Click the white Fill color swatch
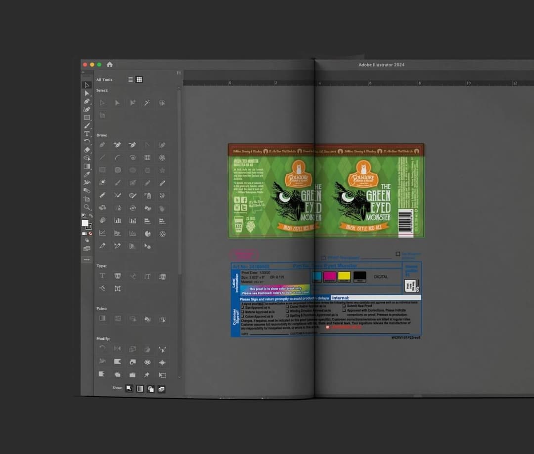This screenshot has height=454, width=534. click(x=85, y=223)
